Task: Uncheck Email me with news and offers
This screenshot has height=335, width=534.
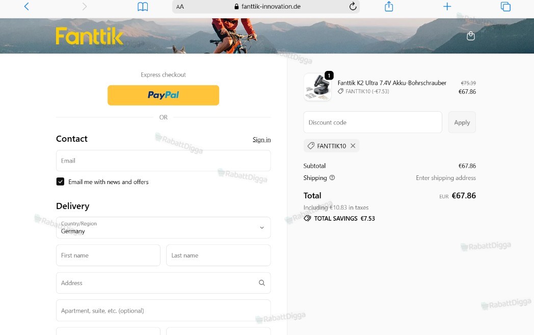Action: pyautogui.click(x=60, y=182)
